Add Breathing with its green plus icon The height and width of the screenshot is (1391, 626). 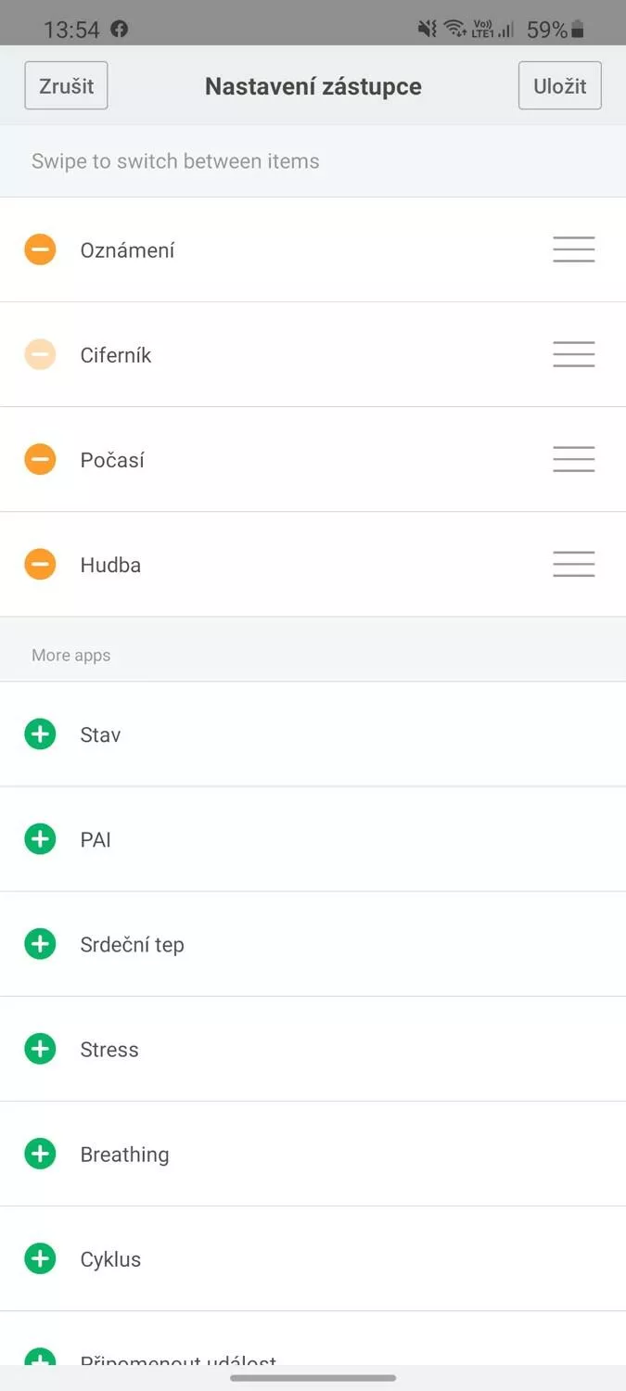tap(40, 1154)
